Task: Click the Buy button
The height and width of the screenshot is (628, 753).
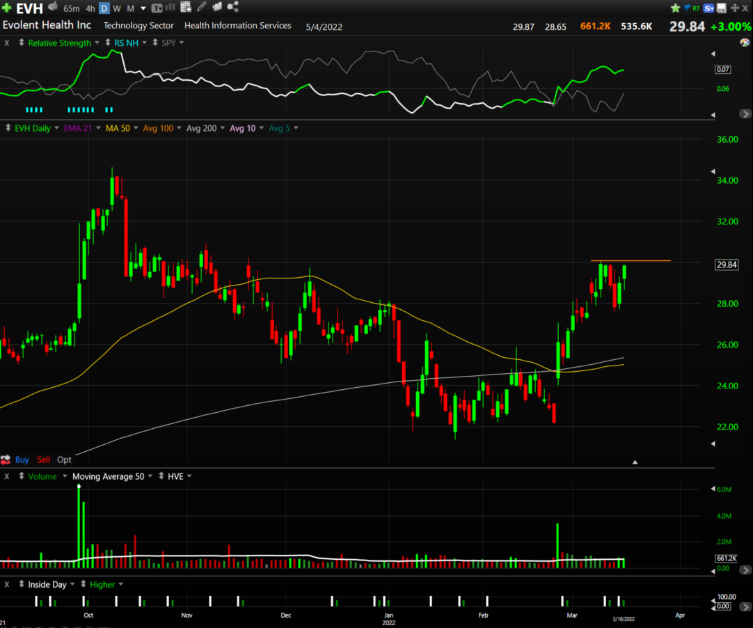Action: 22,460
